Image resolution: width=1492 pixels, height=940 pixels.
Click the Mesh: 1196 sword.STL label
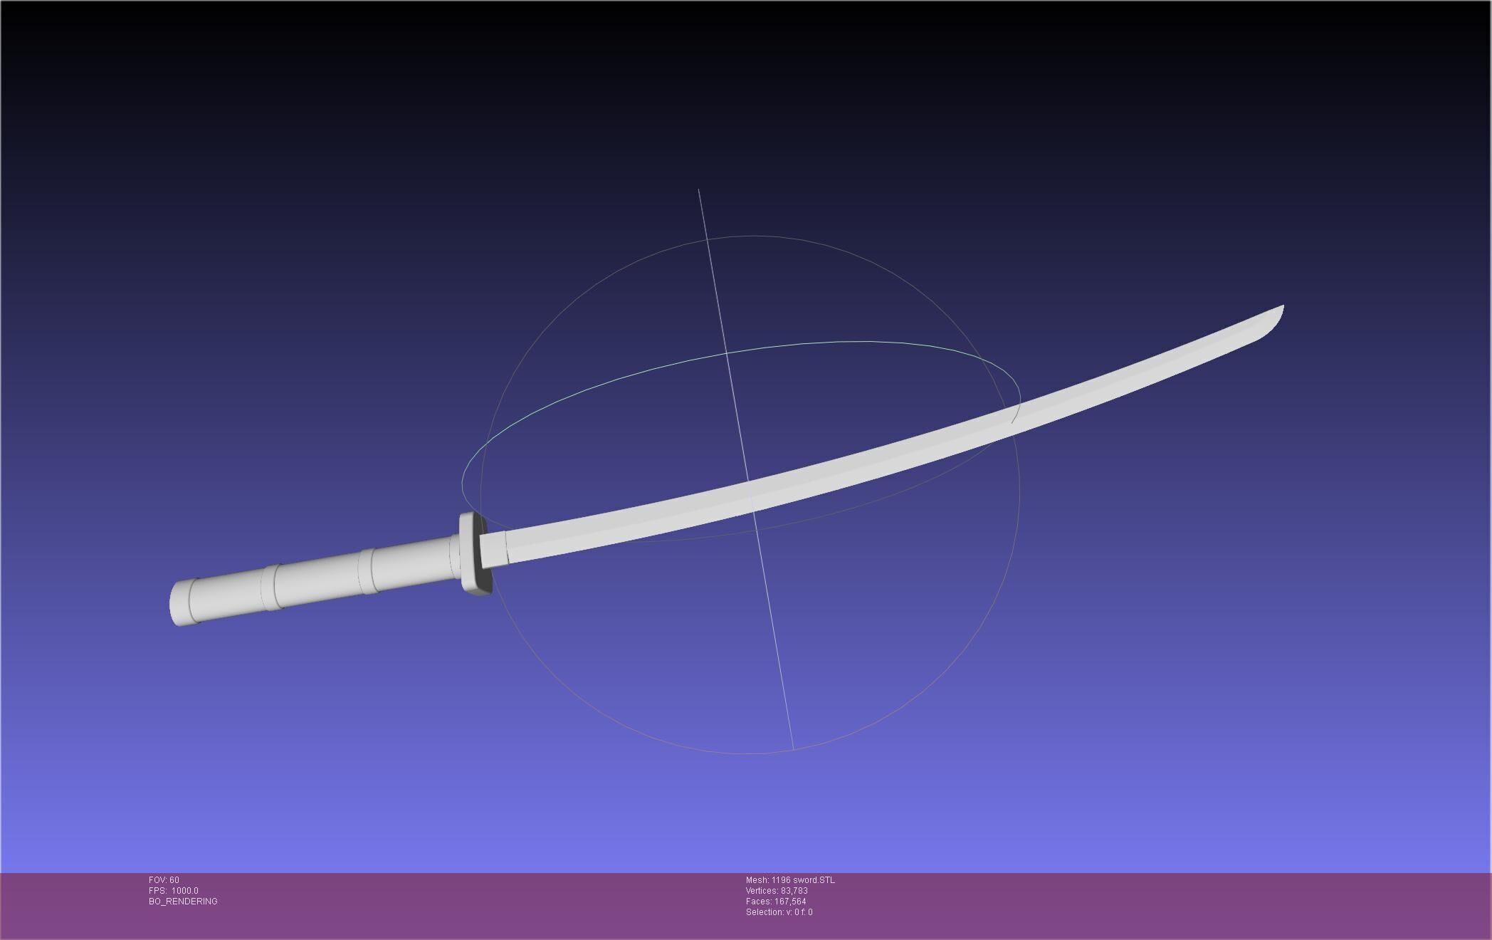click(x=790, y=880)
